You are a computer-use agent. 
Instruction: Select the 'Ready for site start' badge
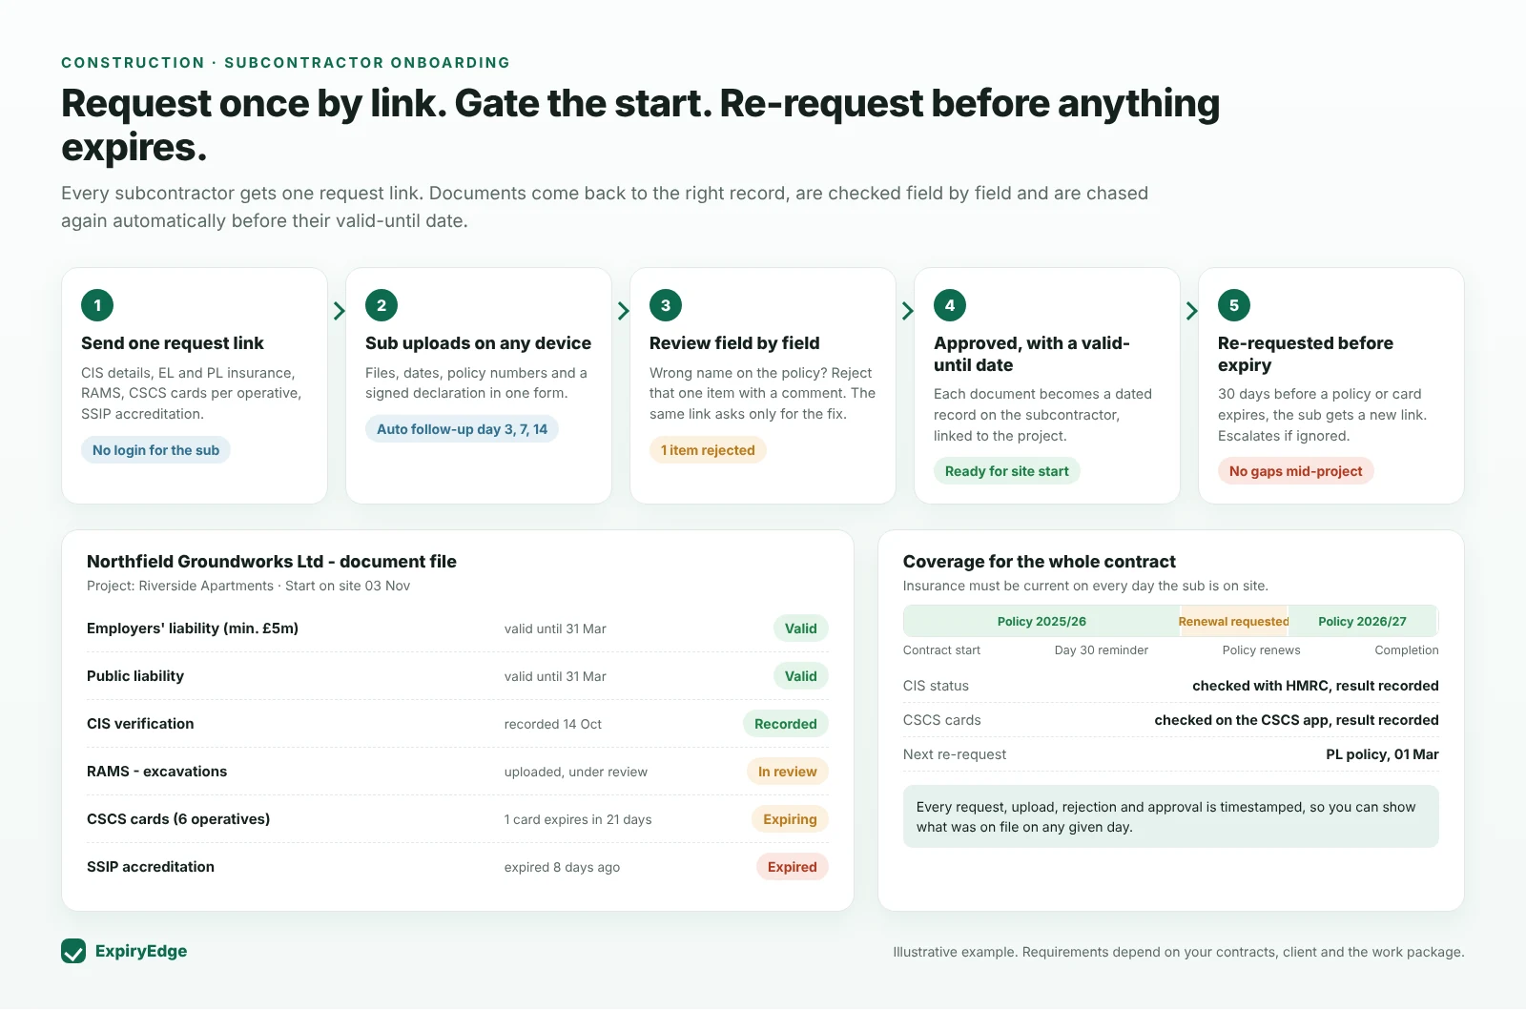(1006, 471)
